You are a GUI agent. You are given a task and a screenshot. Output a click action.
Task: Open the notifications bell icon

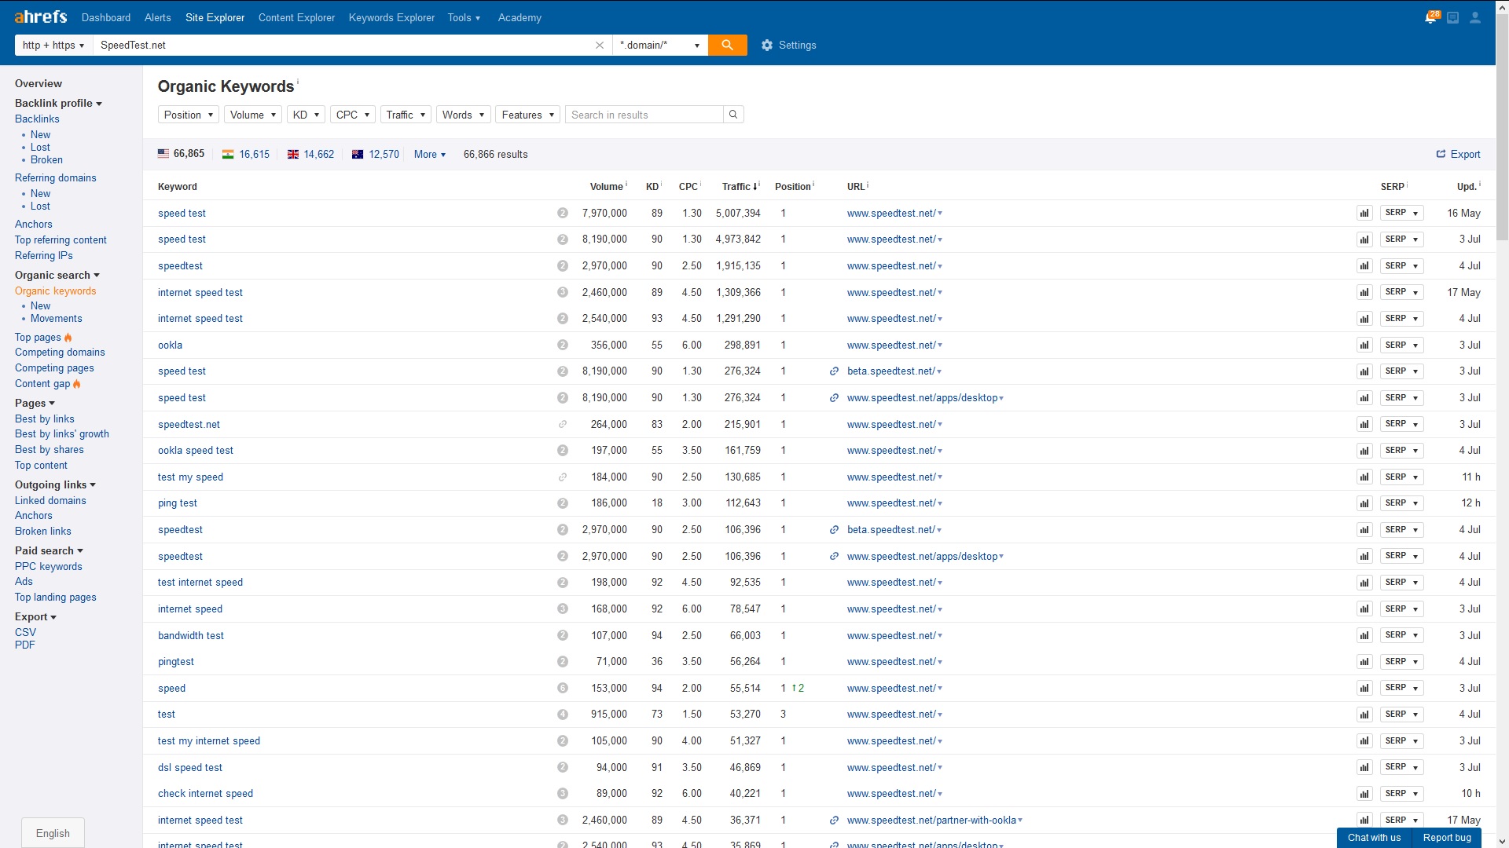(1430, 17)
